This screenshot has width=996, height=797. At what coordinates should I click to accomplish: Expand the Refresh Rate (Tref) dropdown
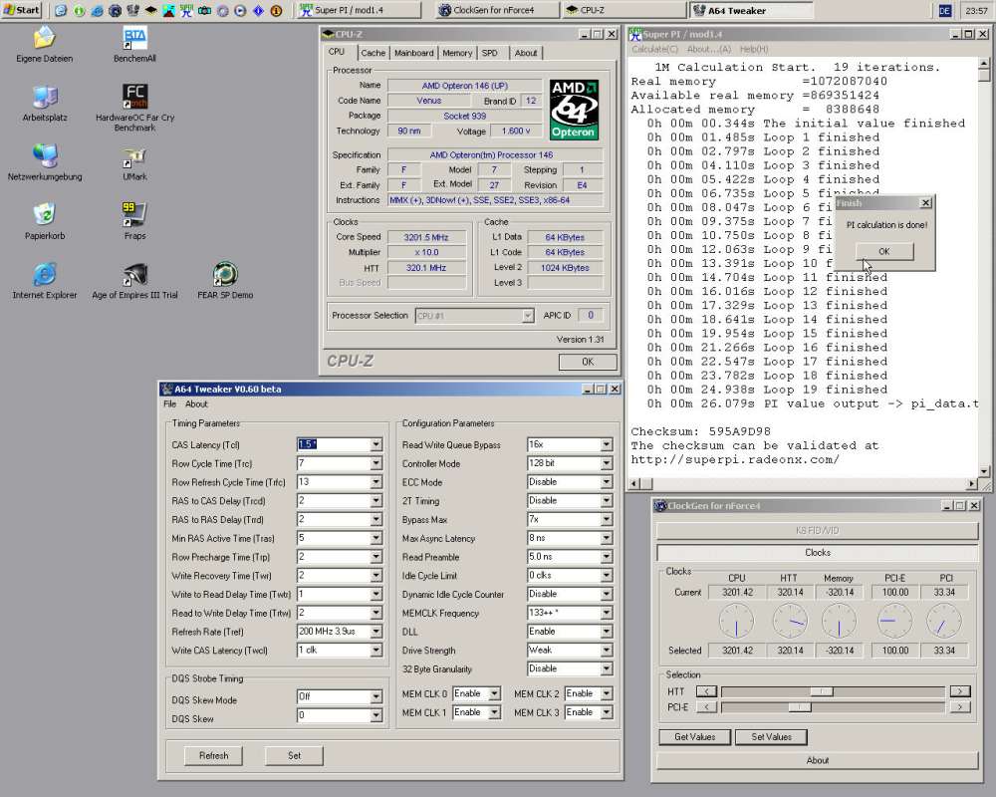[x=376, y=632]
